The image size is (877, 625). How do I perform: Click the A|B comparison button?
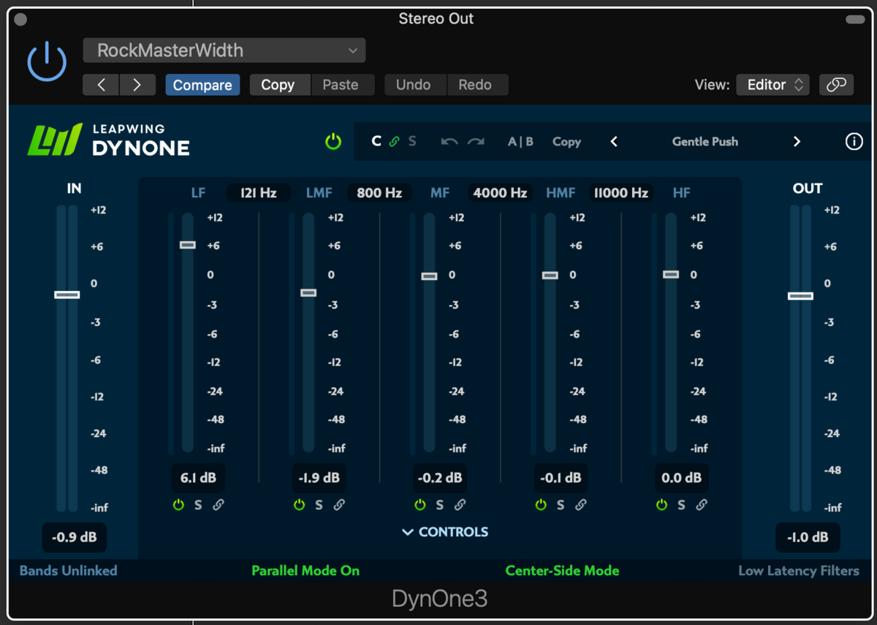520,142
